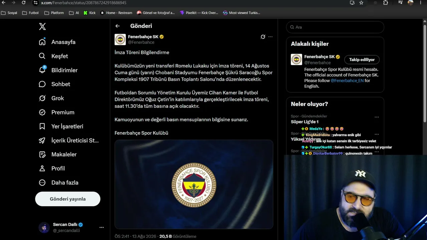Open account menu dots beside Sercan Dallı
The image size is (427, 240).
point(101,227)
